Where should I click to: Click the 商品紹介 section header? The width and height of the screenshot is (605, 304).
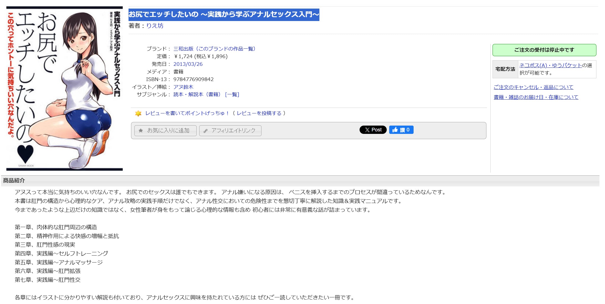click(300, 181)
